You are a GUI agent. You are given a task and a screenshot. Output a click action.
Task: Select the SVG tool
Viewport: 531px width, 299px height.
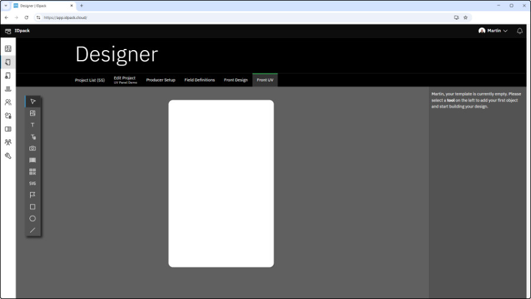pyautogui.click(x=32, y=183)
